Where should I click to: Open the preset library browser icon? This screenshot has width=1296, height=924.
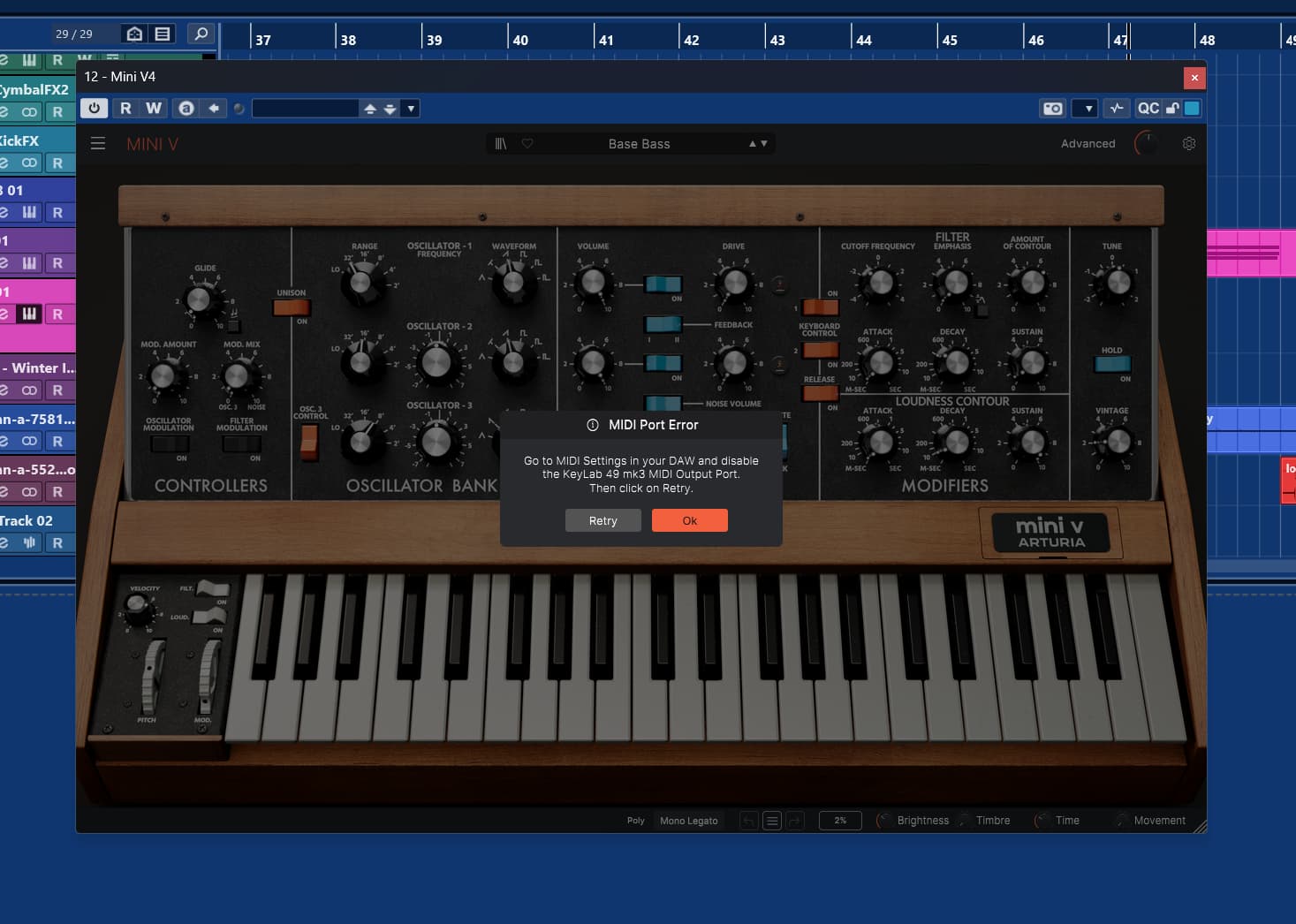[501, 143]
